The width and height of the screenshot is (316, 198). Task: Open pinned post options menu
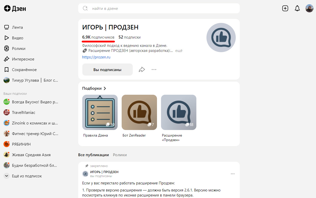coord(233,174)
